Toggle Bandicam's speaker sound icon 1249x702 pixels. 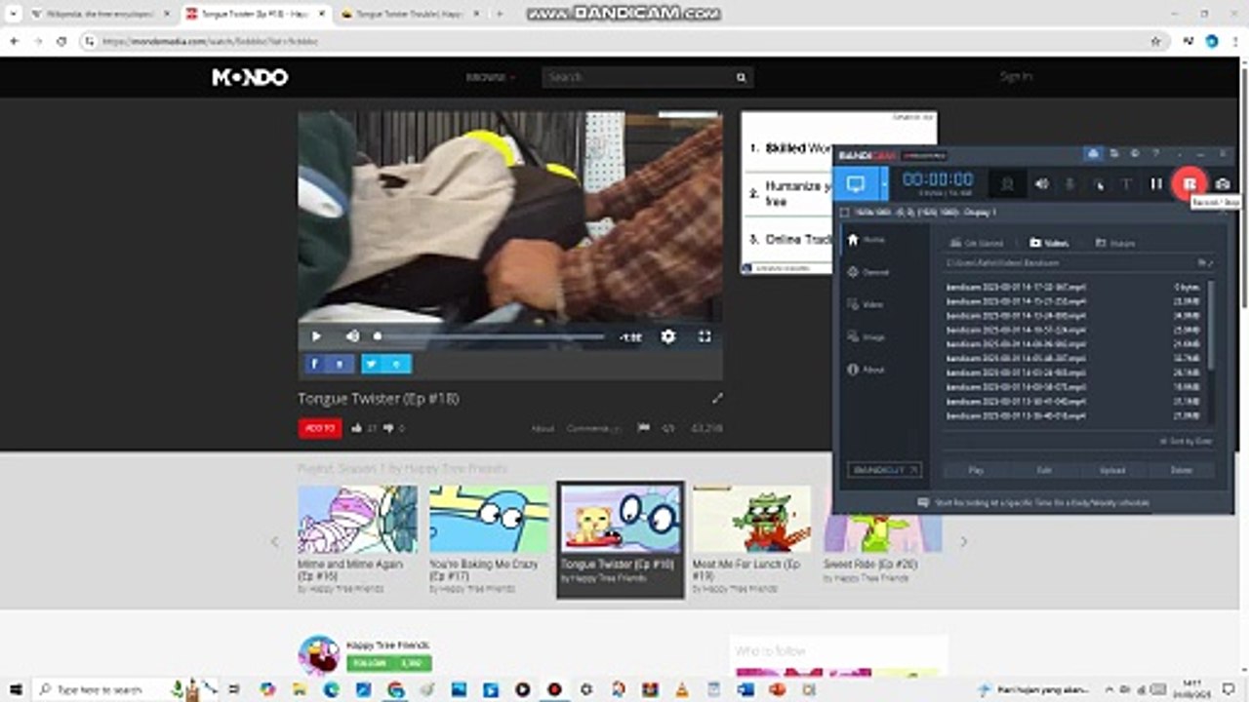click(x=1041, y=183)
